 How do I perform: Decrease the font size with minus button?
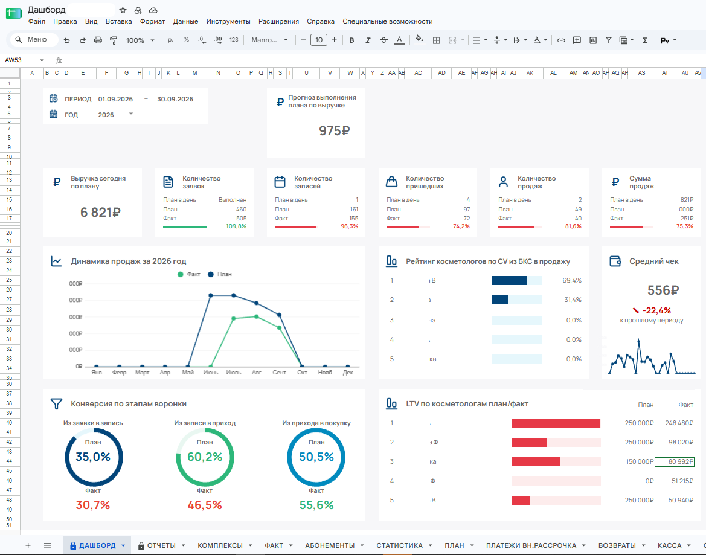click(x=303, y=40)
